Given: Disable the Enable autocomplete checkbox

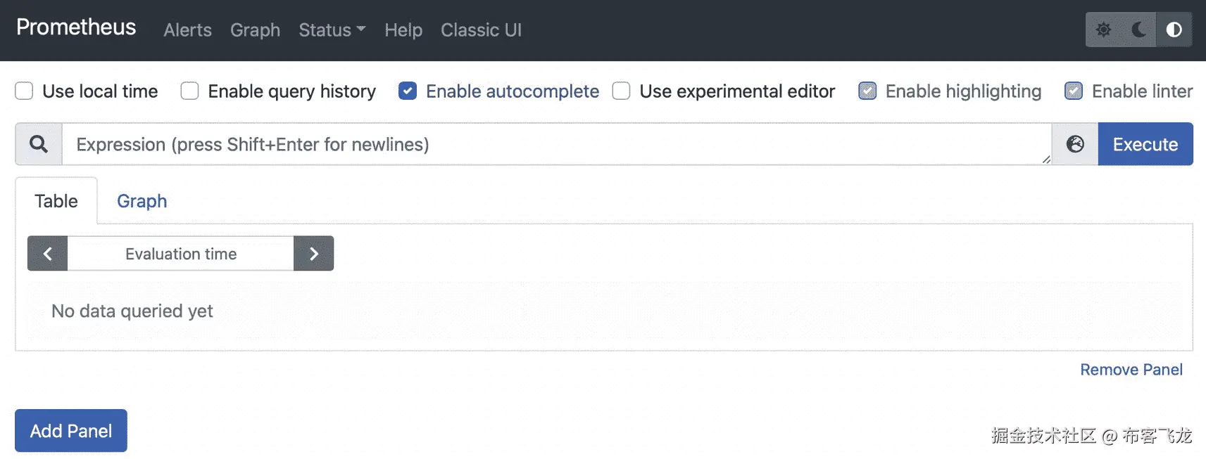Looking at the screenshot, I should 408,91.
